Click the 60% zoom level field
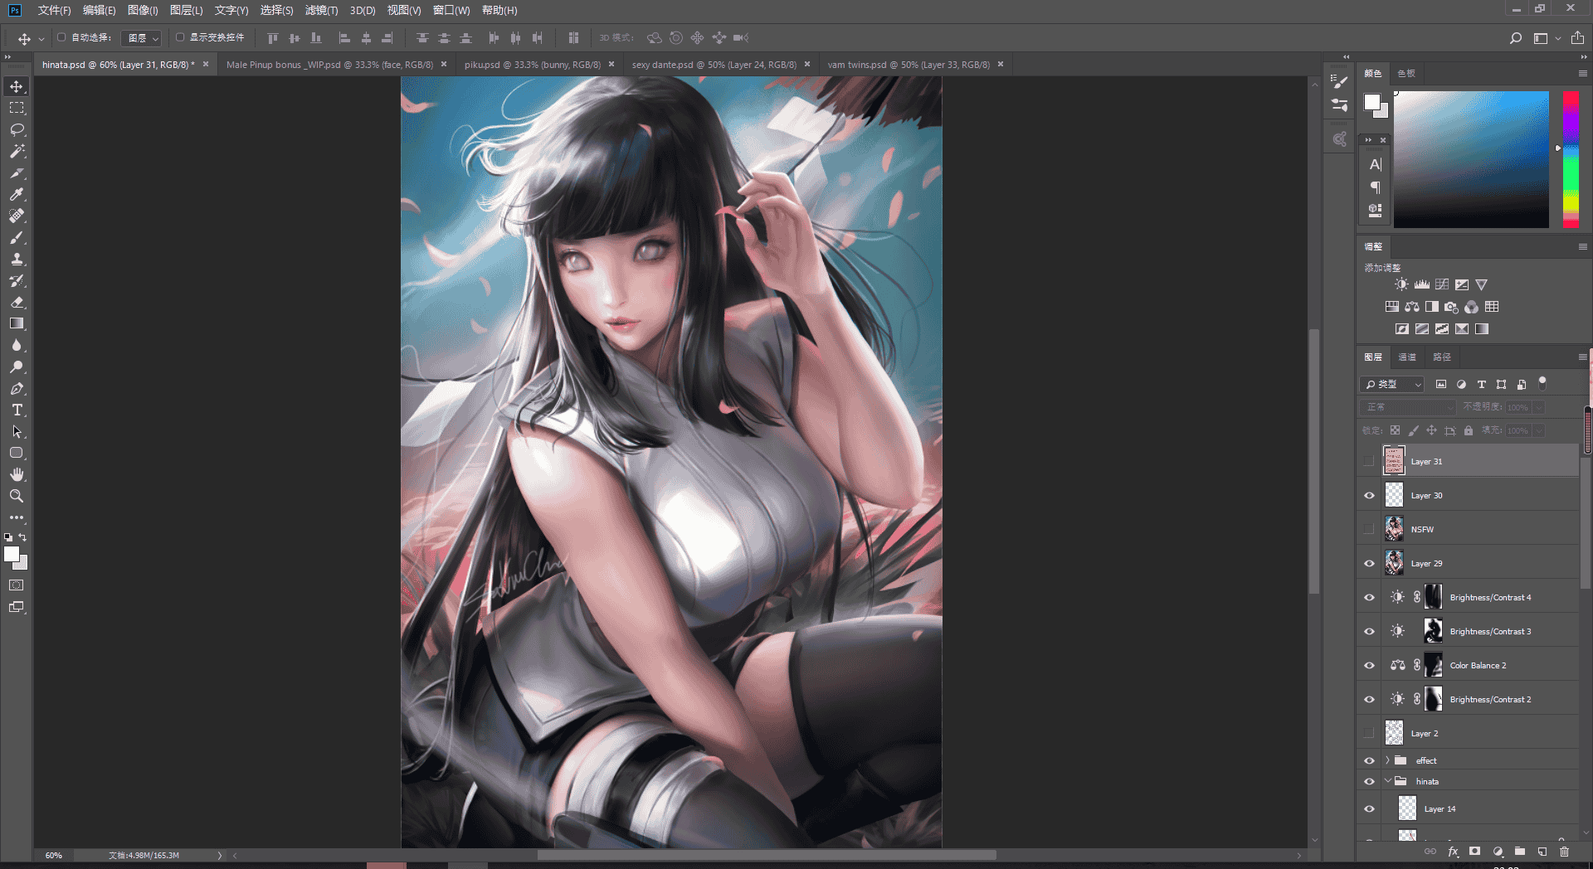Image resolution: width=1593 pixels, height=869 pixels. 54,855
